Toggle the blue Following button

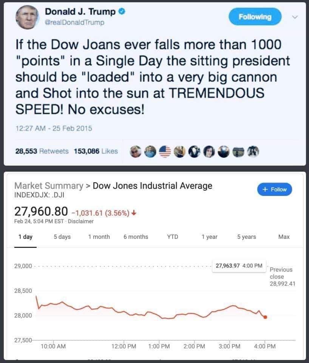[255, 17]
